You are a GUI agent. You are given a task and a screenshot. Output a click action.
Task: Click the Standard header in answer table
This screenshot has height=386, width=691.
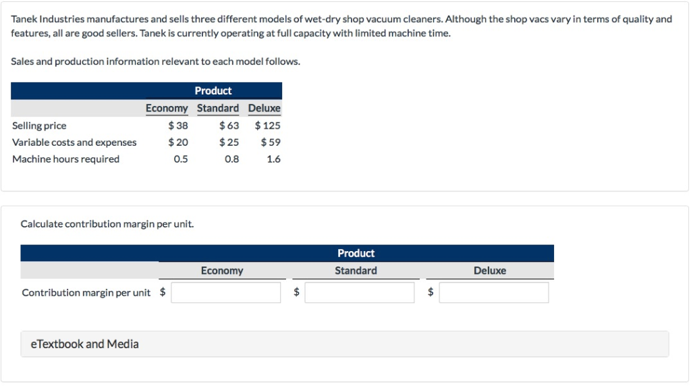point(356,271)
